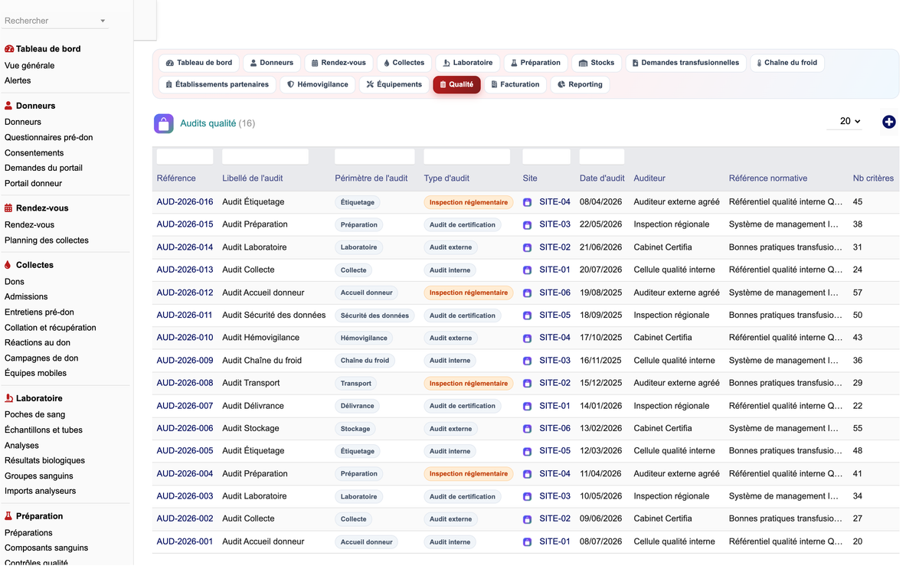Viewport: 919px width, 569px height.
Task: Select the active Qualité tab
Action: [x=456, y=84]
